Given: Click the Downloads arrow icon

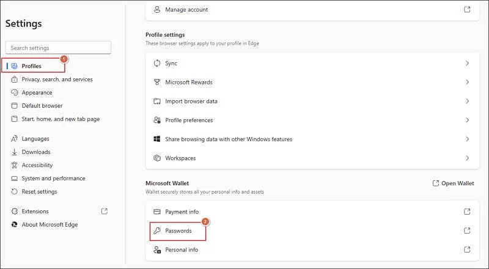Looking at the screenshot, I should coord(14,152).
